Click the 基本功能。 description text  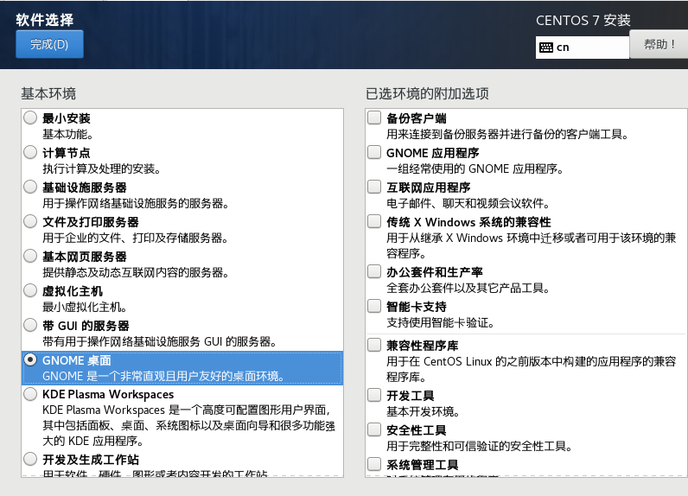67,134
